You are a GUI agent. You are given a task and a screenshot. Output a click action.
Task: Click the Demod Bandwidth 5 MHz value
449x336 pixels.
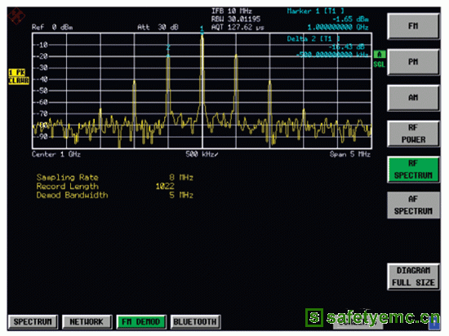[181, 195]
